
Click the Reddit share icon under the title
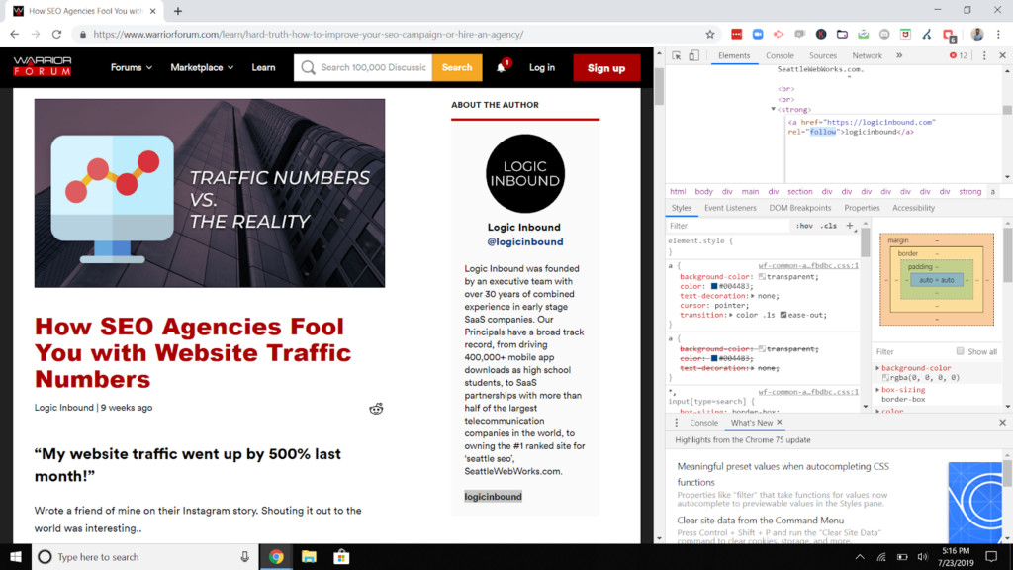(376, 409)
